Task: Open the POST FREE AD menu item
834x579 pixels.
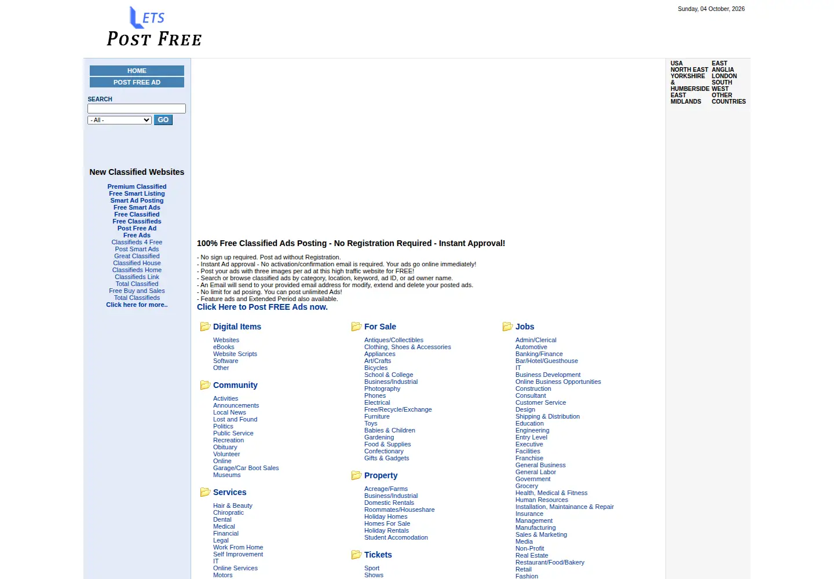Action: point(137,82)
